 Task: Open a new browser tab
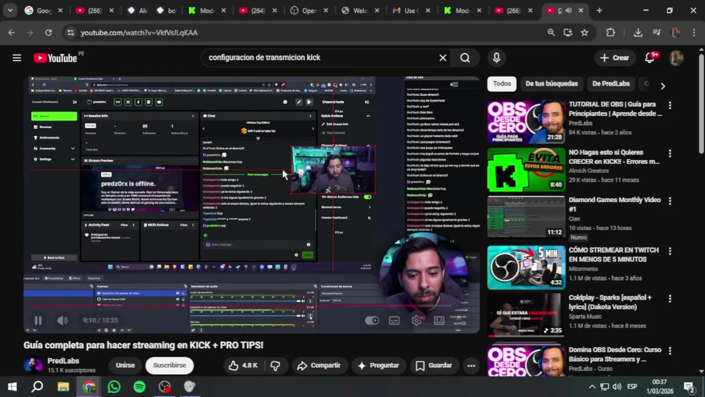pos(599,10)
